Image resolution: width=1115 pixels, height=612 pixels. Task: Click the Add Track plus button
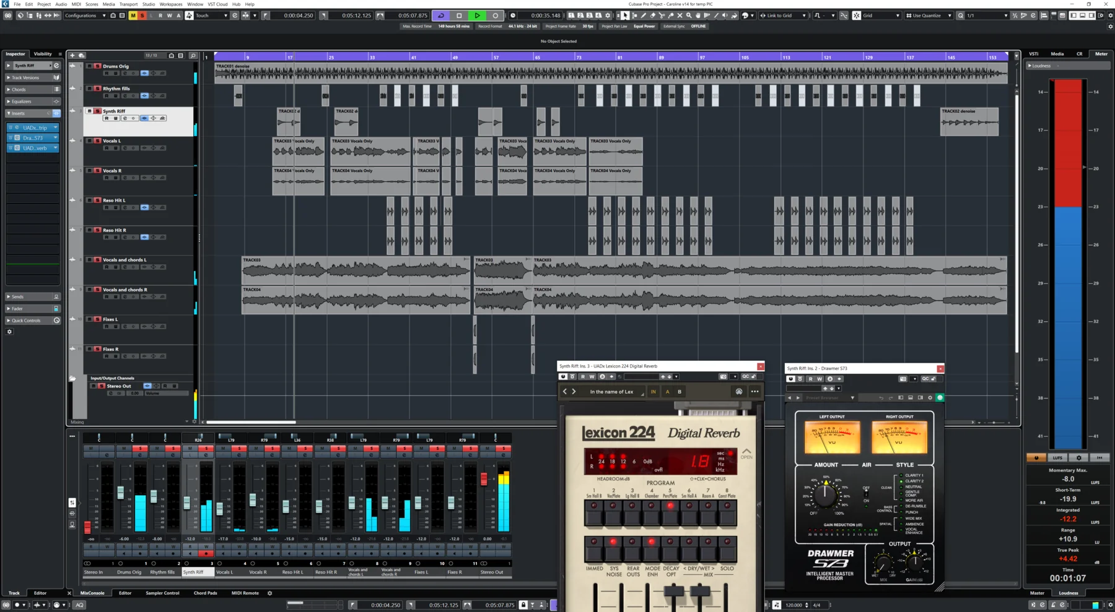click(72, 55)
